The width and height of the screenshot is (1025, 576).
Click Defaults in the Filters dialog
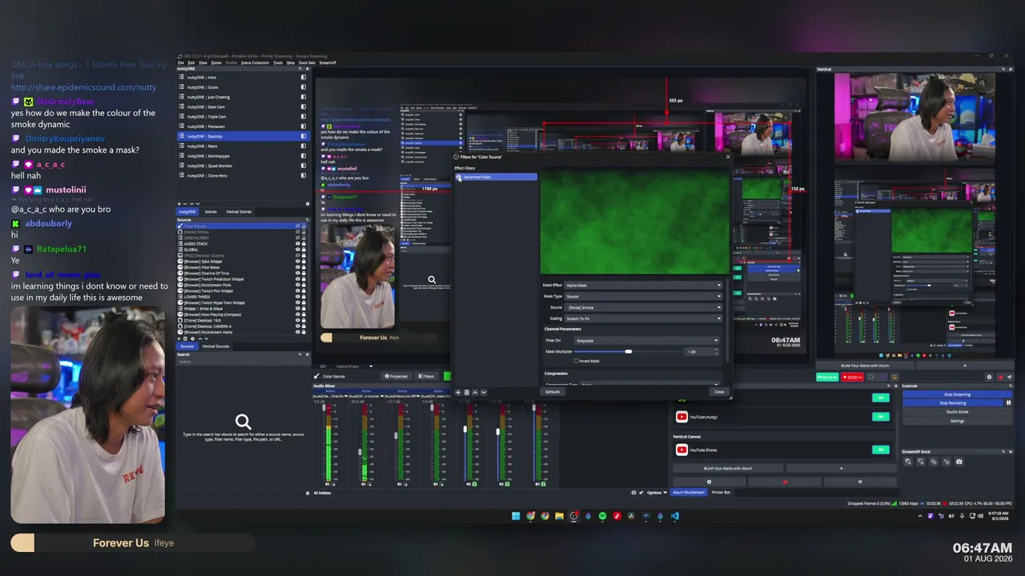(x=553, y=392)
